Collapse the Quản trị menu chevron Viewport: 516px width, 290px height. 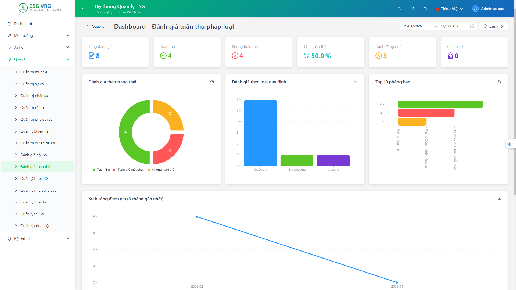click(68, 59)
